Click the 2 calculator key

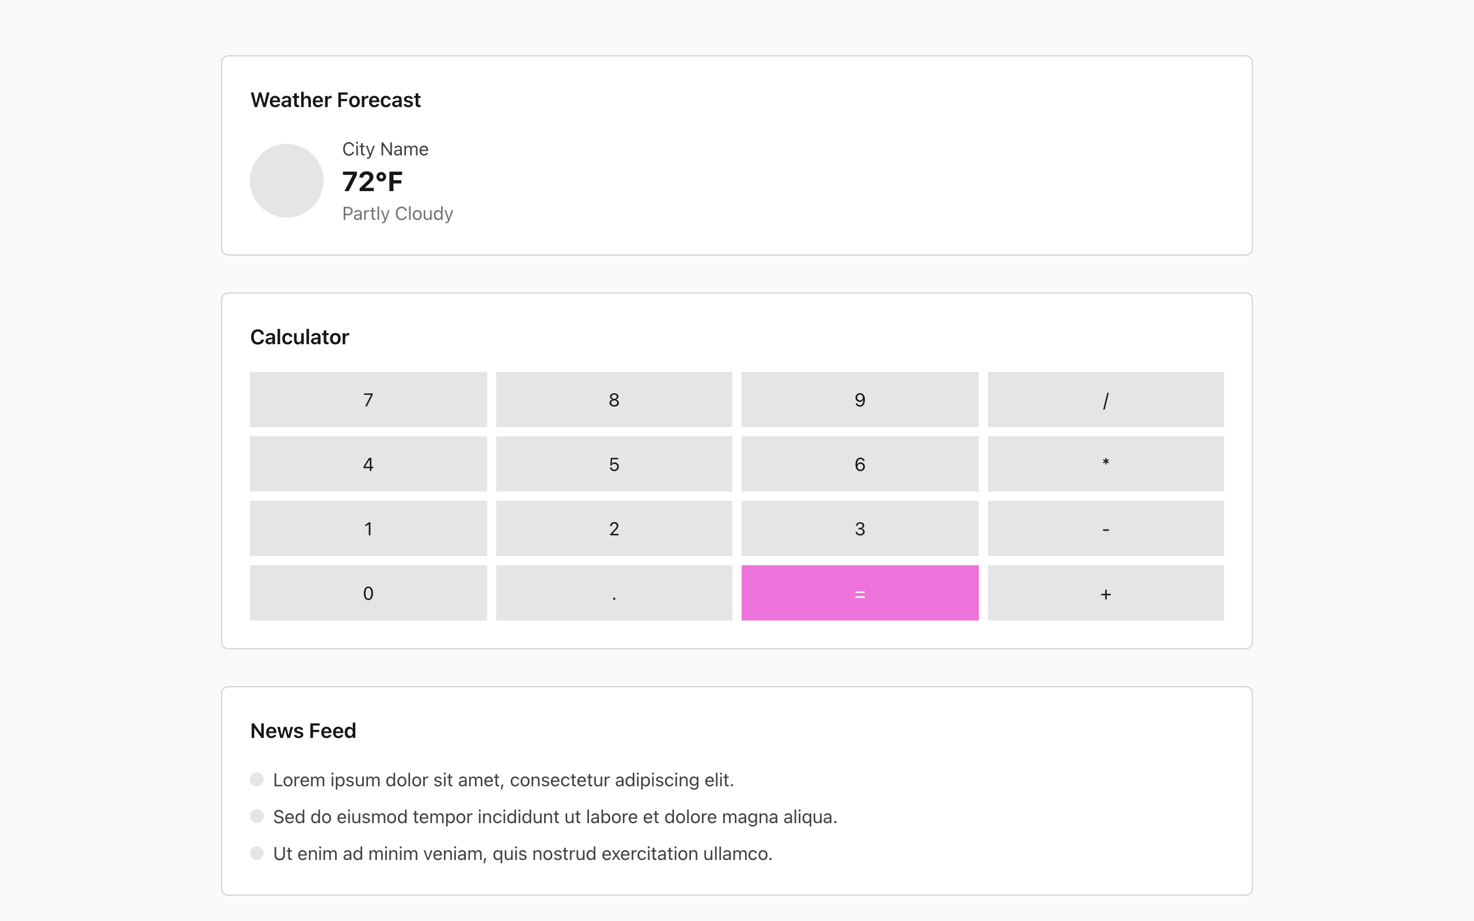pos(614,529)
